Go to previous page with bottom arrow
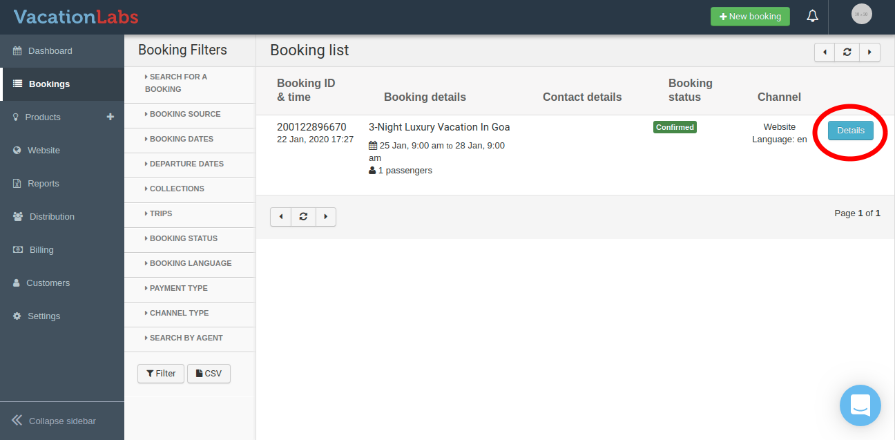This screenshot has width=895, height=440. click(280, 217)
